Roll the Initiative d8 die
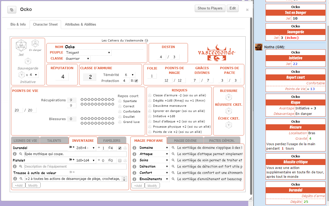Screen dimensions: 329x206 pos(21,75)
